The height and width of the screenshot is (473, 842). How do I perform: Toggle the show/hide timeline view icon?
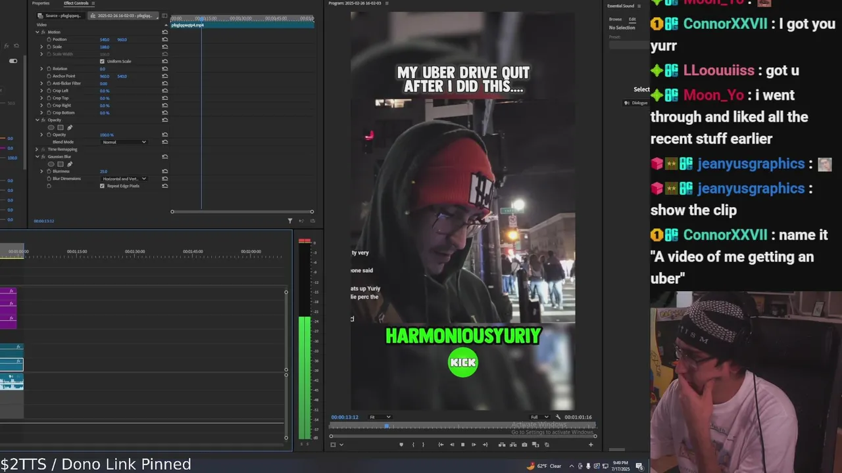(164, 16)
